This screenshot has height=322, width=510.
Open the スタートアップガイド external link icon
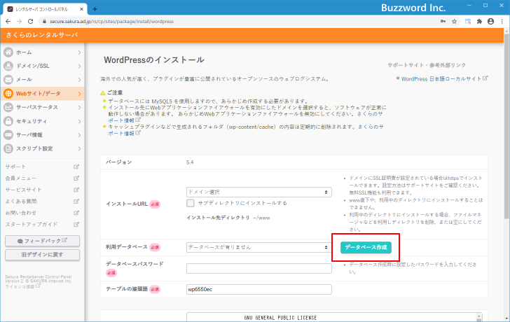76,225
